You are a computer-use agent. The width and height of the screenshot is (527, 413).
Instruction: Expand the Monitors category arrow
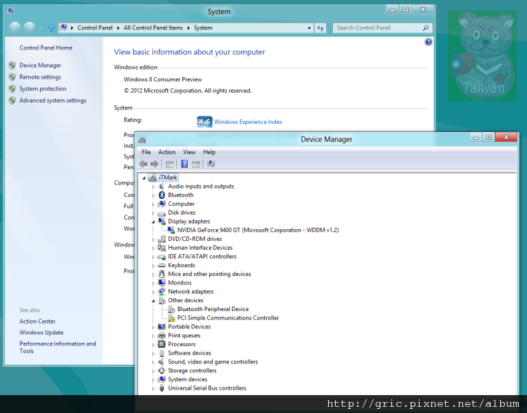153,283
